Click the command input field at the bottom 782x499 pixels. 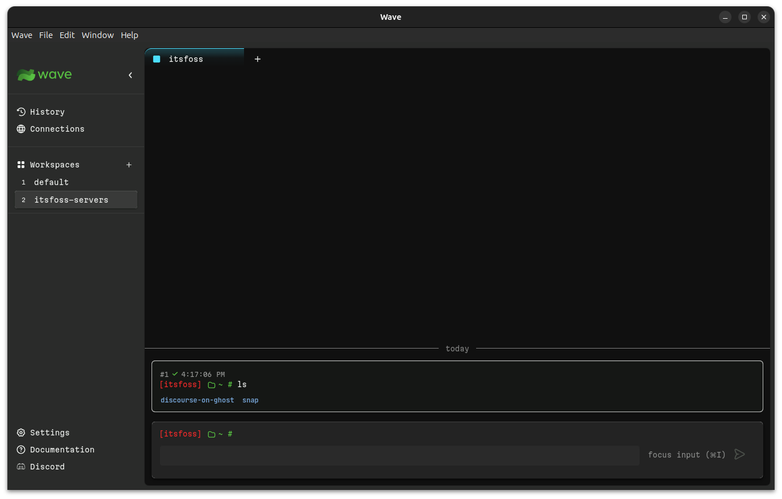click(x=397, y=455)
